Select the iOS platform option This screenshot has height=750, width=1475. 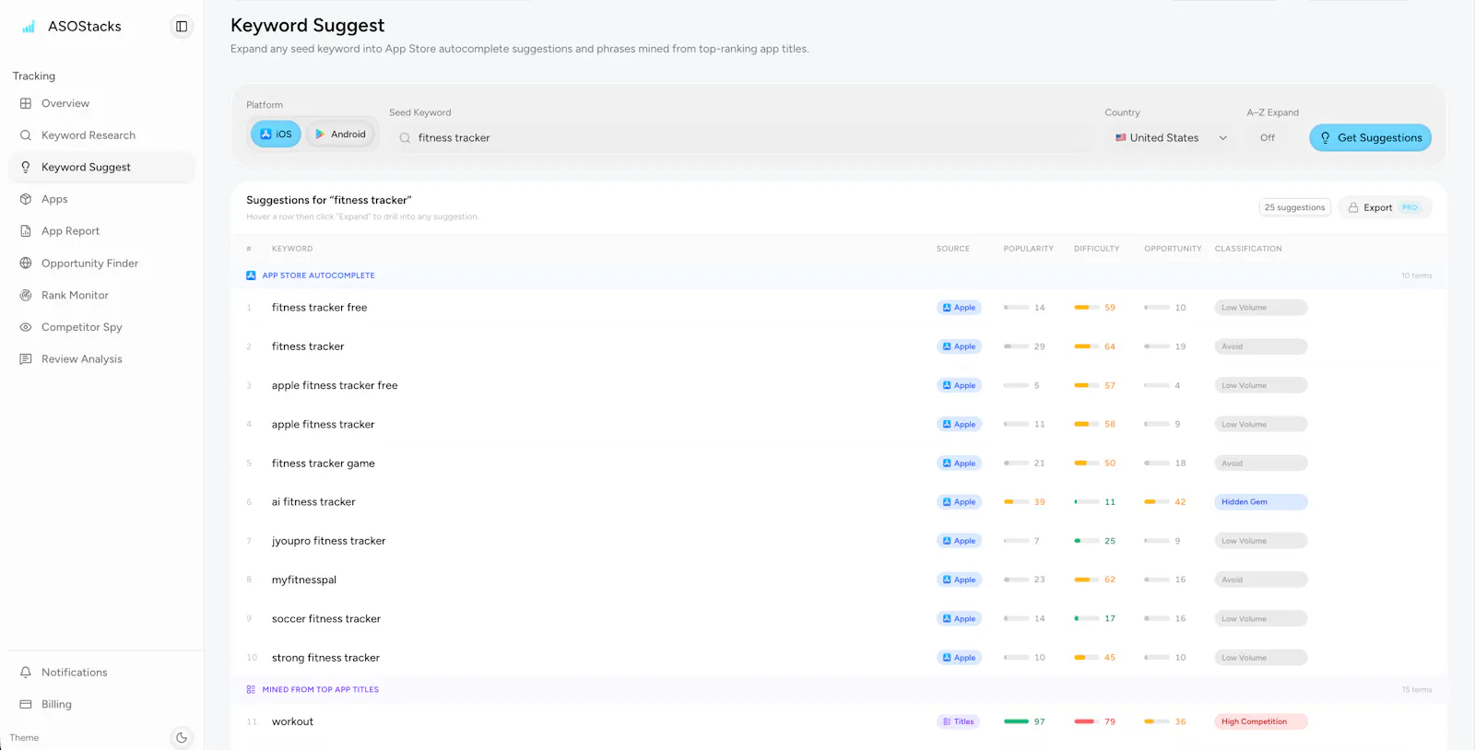(276, 135)
